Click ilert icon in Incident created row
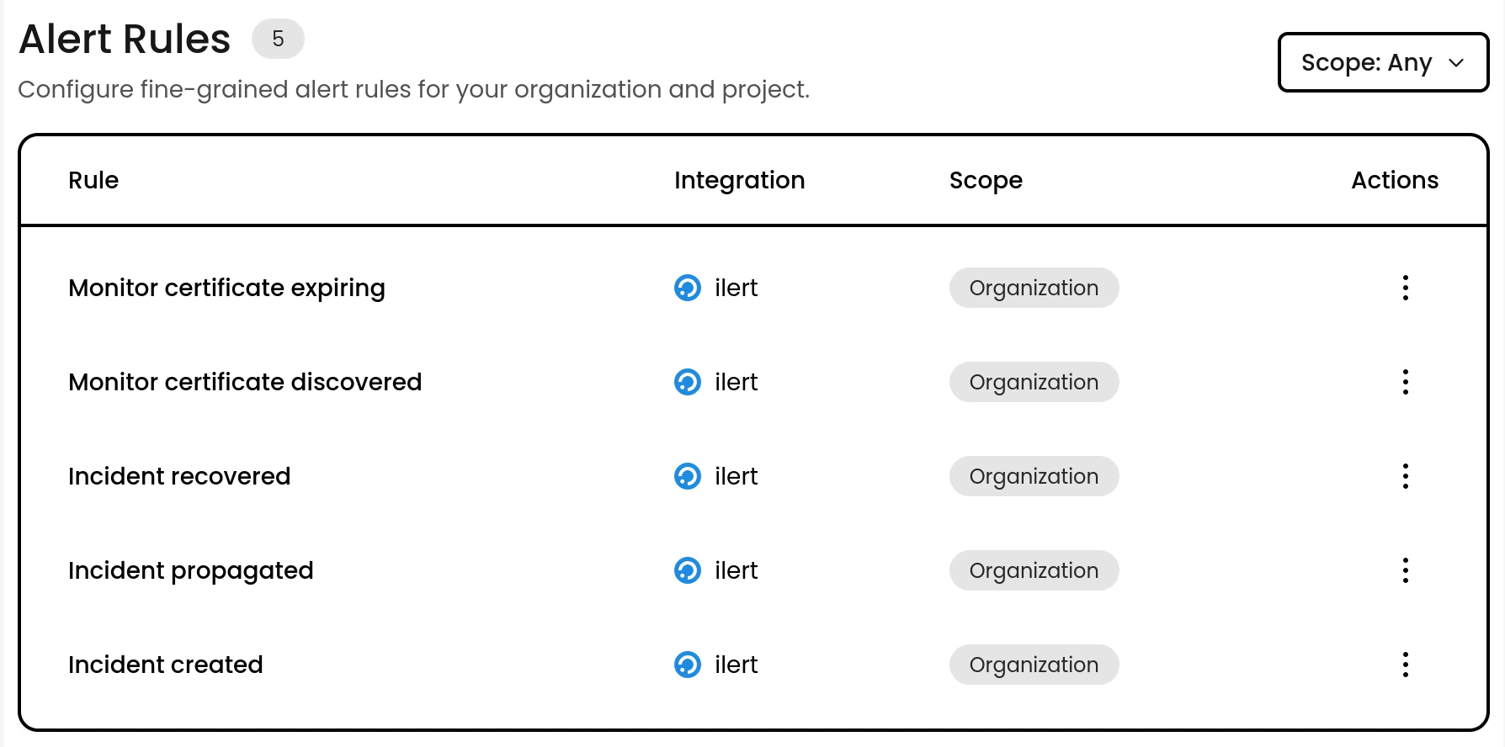The image size is (1505, 747). [x=688, y=665]
